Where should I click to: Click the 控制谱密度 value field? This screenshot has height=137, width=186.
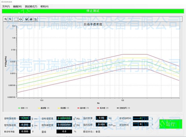click(x=64, y=124)
